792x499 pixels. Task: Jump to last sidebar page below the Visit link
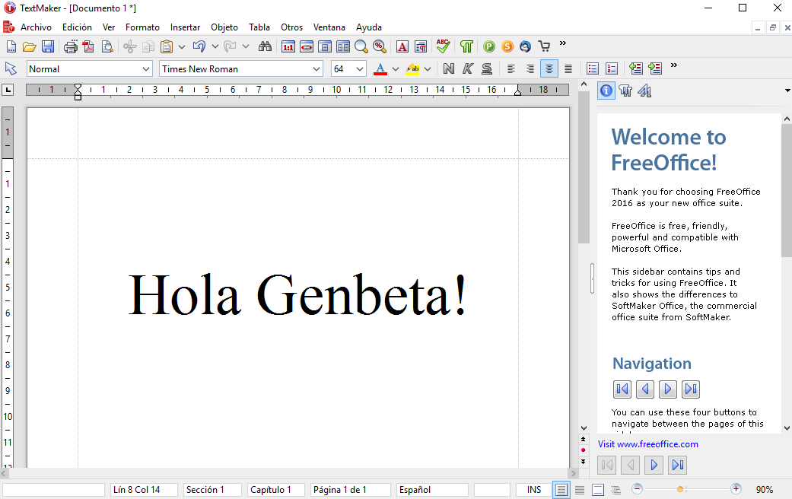coord(677,465)
